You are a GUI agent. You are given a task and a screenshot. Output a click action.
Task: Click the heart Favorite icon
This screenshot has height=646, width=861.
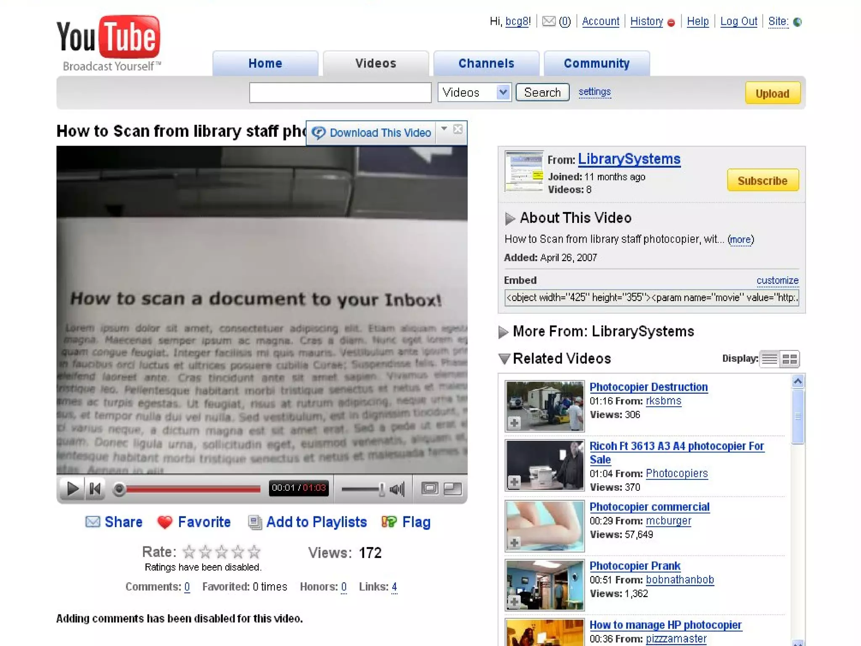tap(165, 522)
